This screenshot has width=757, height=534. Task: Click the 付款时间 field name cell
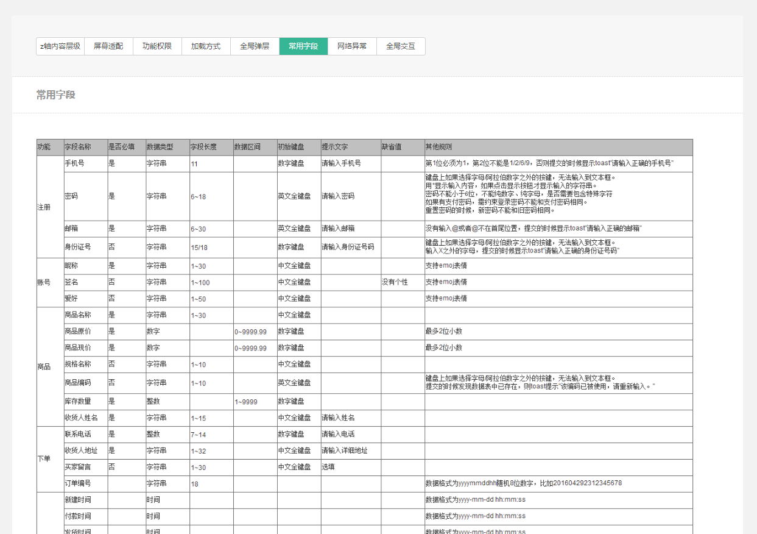(85, 516)
